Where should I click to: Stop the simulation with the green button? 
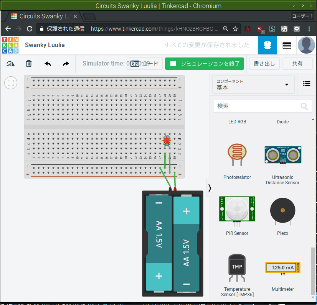coord(205,64)
